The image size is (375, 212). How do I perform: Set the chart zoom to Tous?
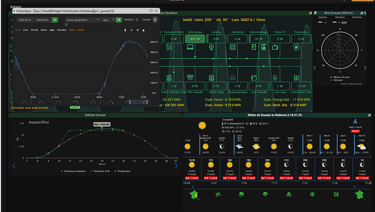(26, 30)
